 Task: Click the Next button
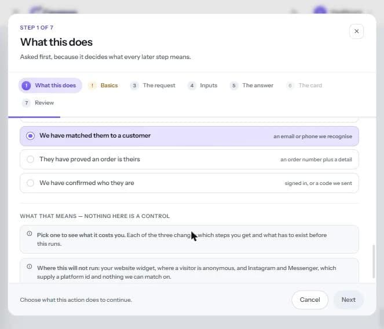348,300
